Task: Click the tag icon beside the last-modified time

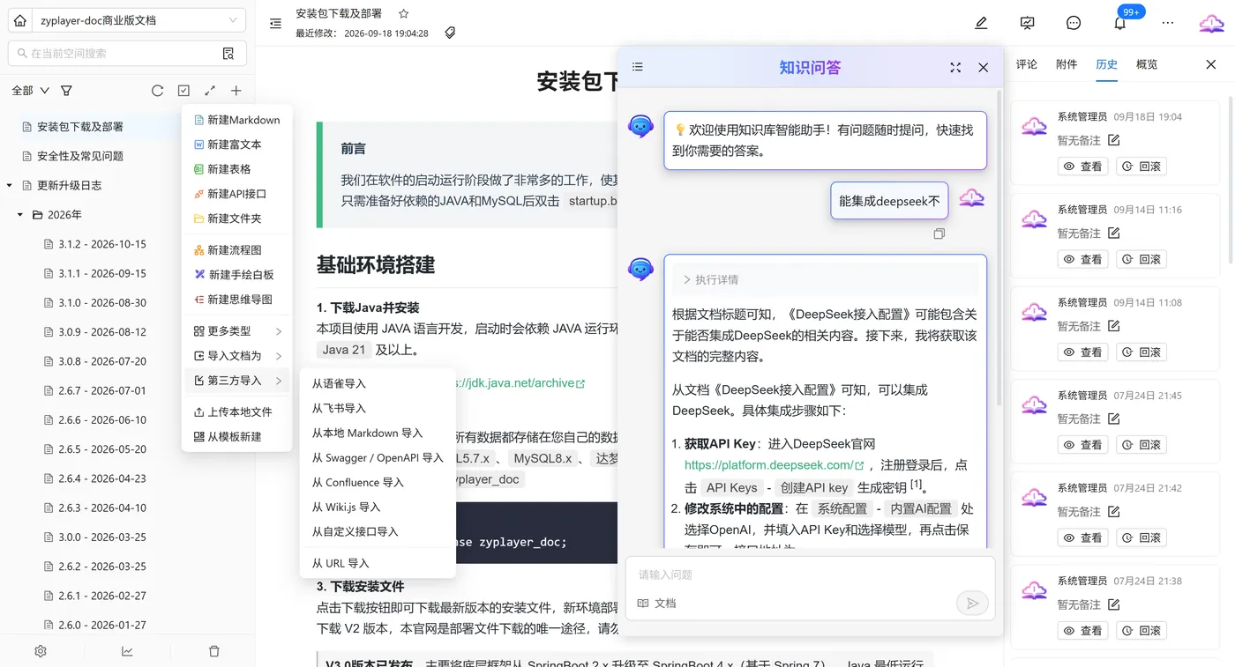Action: tap(450, 33)
